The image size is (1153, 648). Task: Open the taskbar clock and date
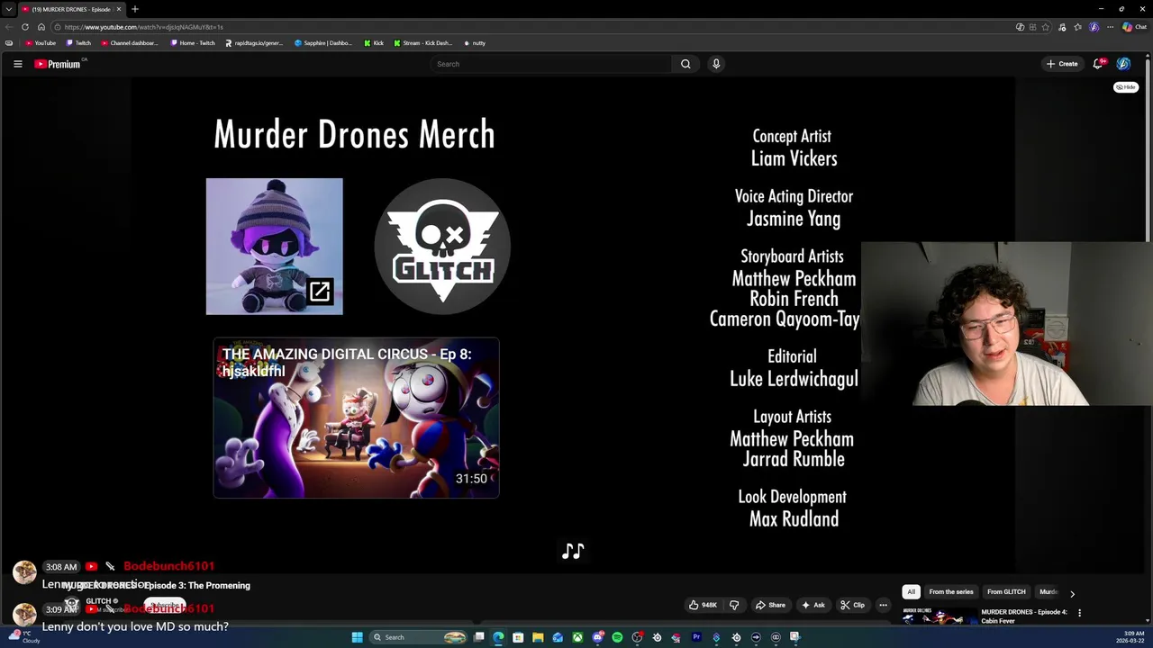pos(1132,637)
